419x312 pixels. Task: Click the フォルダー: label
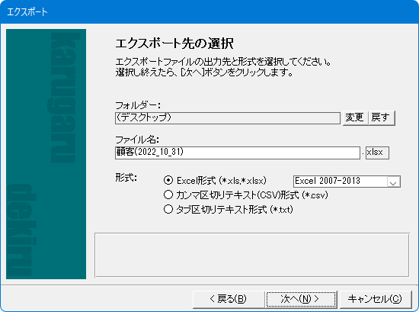point(138,105)
